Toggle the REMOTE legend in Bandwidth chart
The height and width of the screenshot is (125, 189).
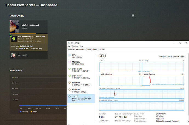24,112
